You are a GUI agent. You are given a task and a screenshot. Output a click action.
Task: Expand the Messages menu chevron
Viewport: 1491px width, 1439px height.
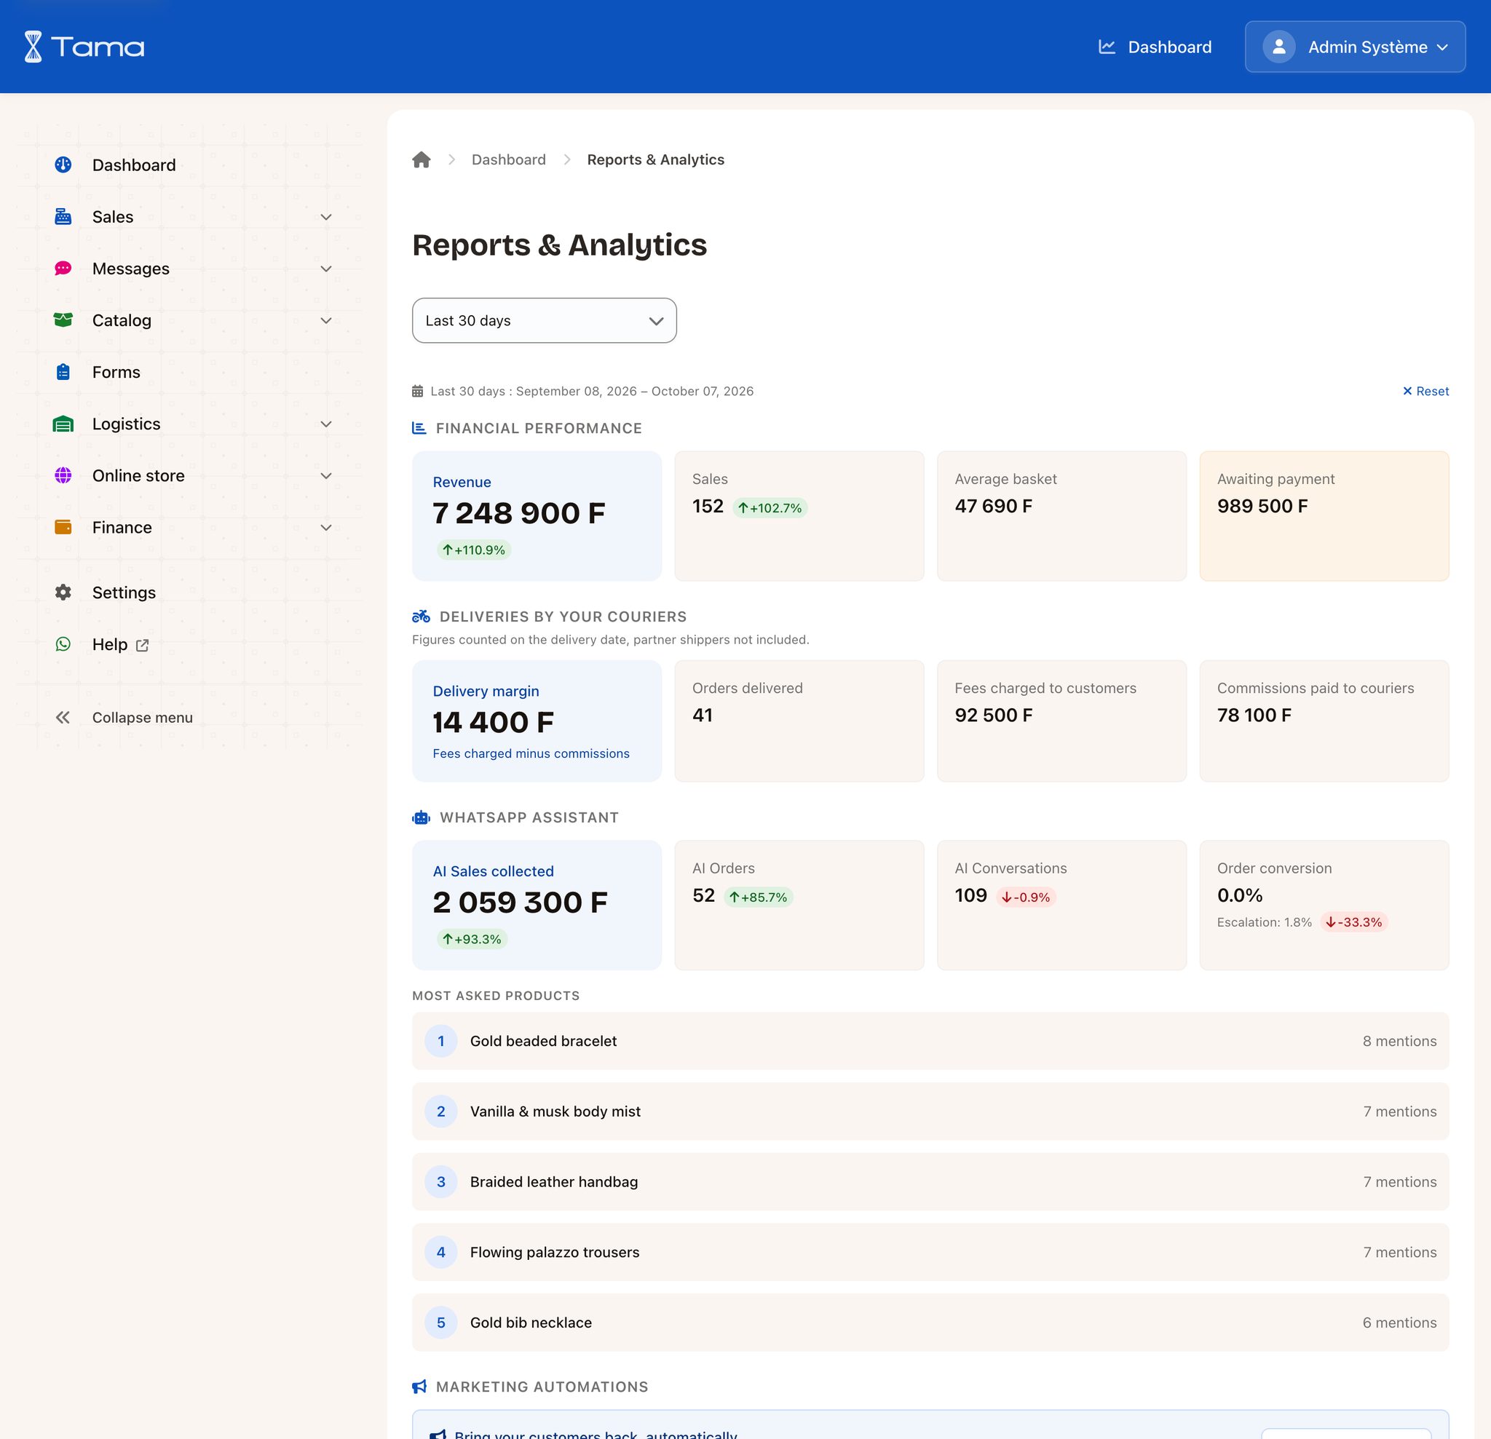click(326, 268)
